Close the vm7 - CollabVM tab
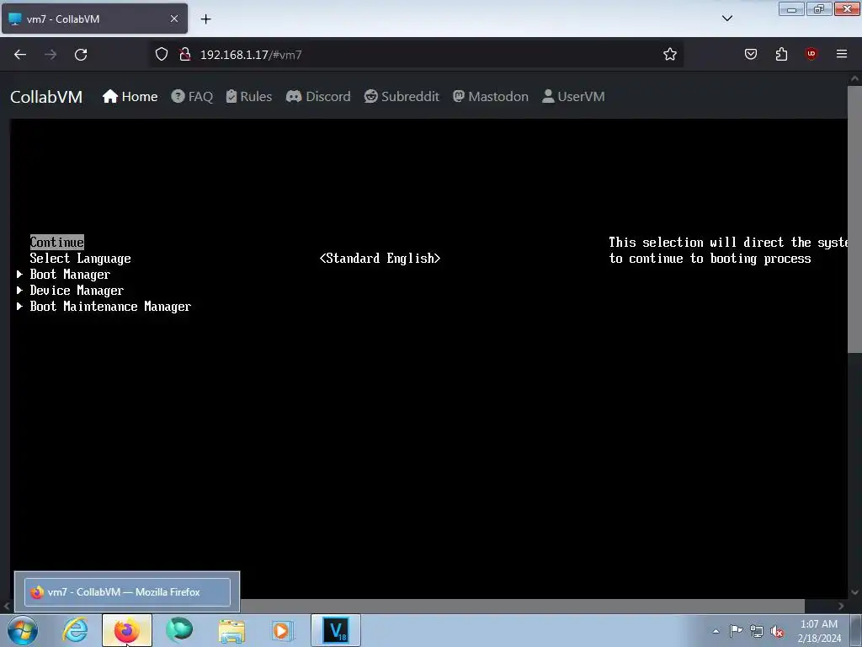 [x=174, y=19]
